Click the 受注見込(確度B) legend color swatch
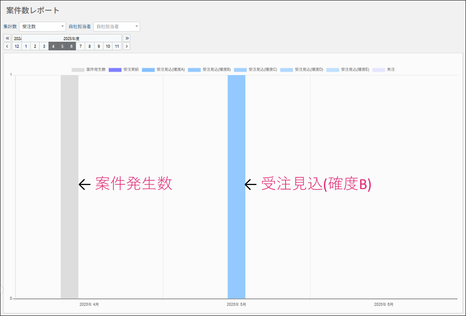The height and width of the screenshot is (316, 466). click(194, 70)
